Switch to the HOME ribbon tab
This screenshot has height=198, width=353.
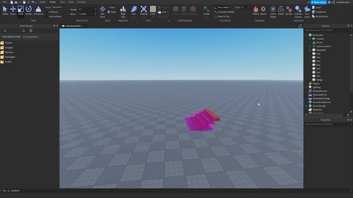click(42, 2)
